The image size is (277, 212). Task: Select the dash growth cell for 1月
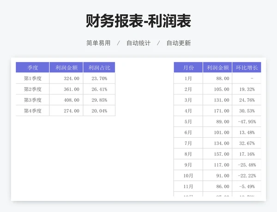pos(247,78)
